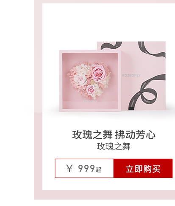Click the white space above the product photo
Screen dimensions: 175x206
pos(104,21)
